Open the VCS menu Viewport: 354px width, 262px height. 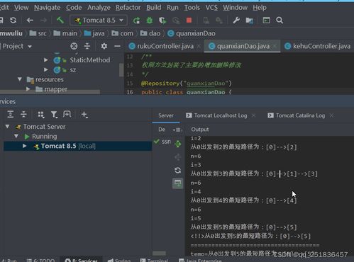(x=211, y=8)
